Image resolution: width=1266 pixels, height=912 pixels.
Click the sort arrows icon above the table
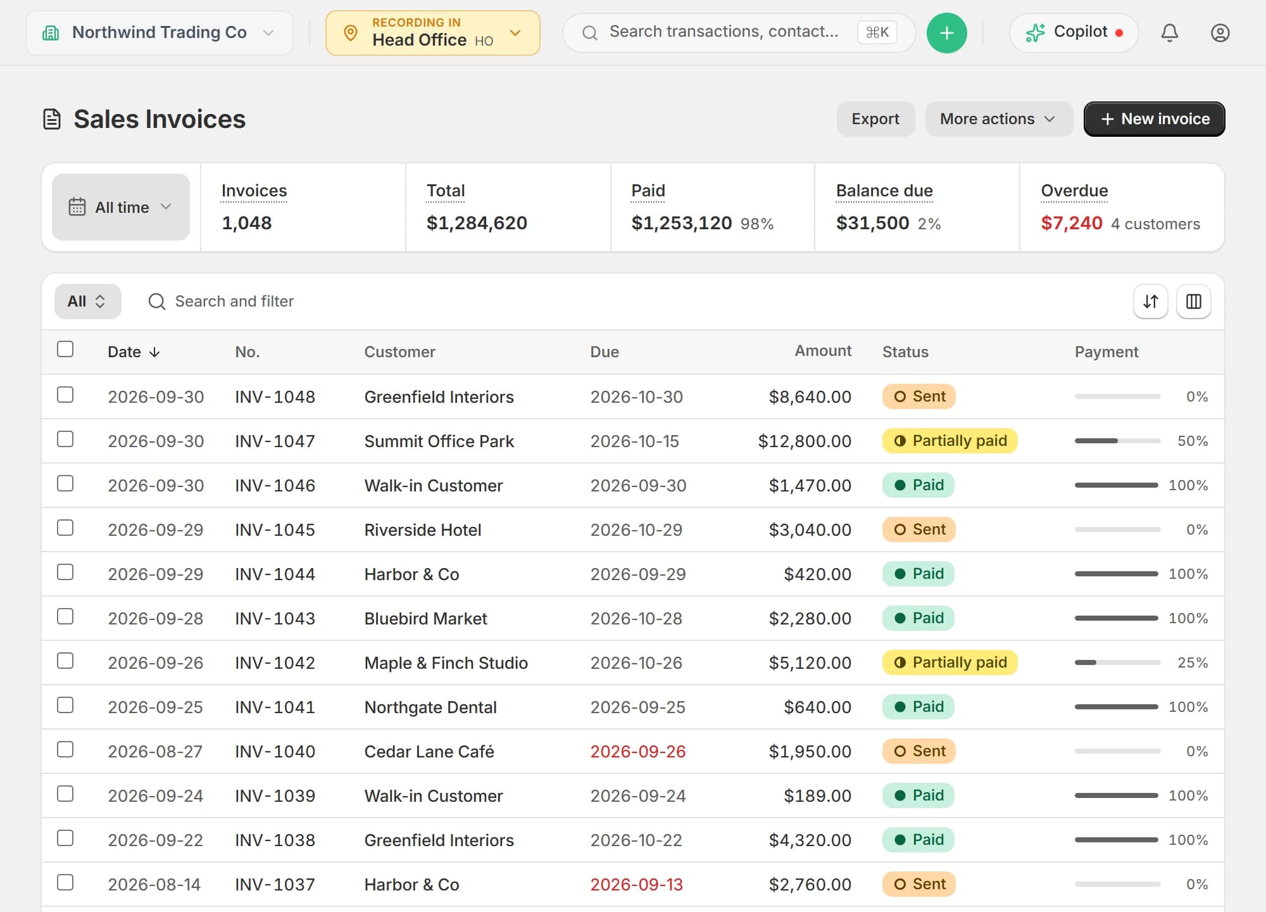tap(1150, 301)
